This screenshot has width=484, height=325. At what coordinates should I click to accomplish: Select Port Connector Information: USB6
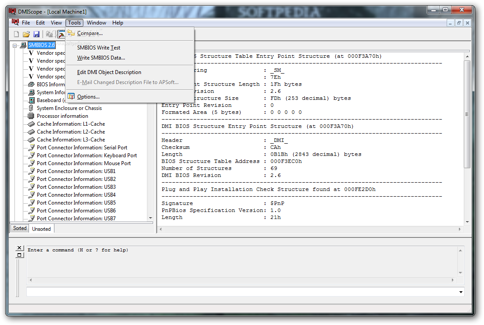pyautogui.click(x=76, y=211)
